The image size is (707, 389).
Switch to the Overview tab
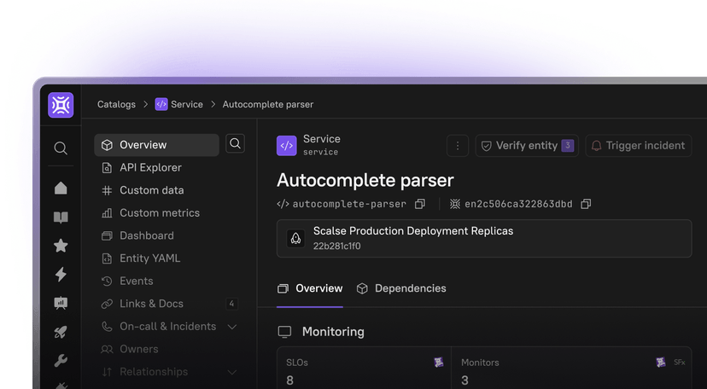click(310, 288)
